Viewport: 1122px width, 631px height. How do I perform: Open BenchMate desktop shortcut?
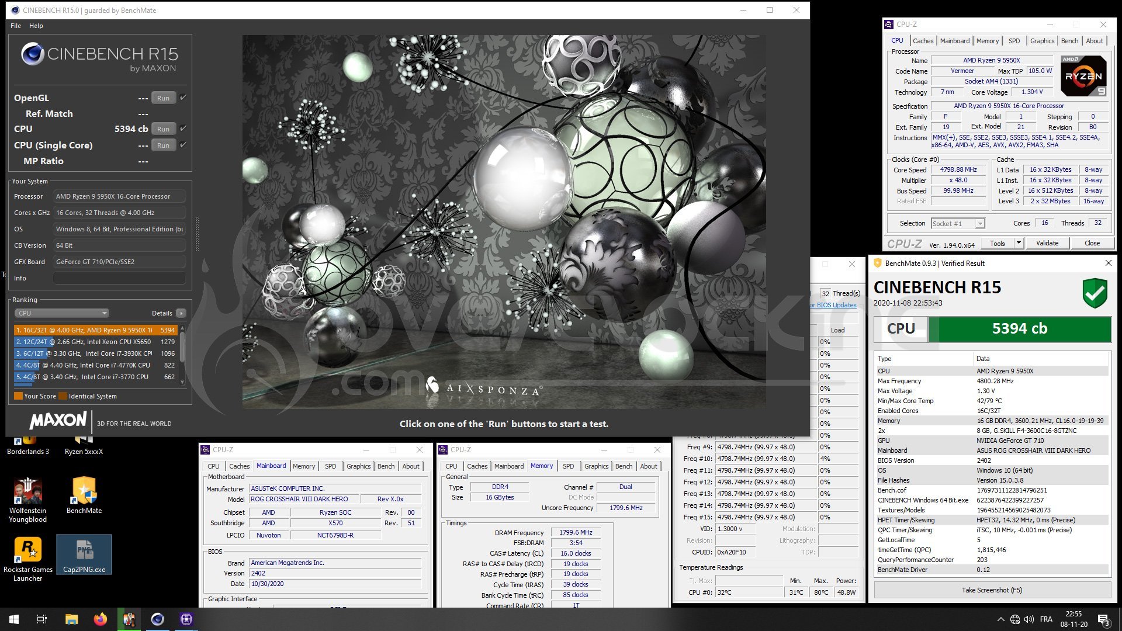(x=84, y=495)
